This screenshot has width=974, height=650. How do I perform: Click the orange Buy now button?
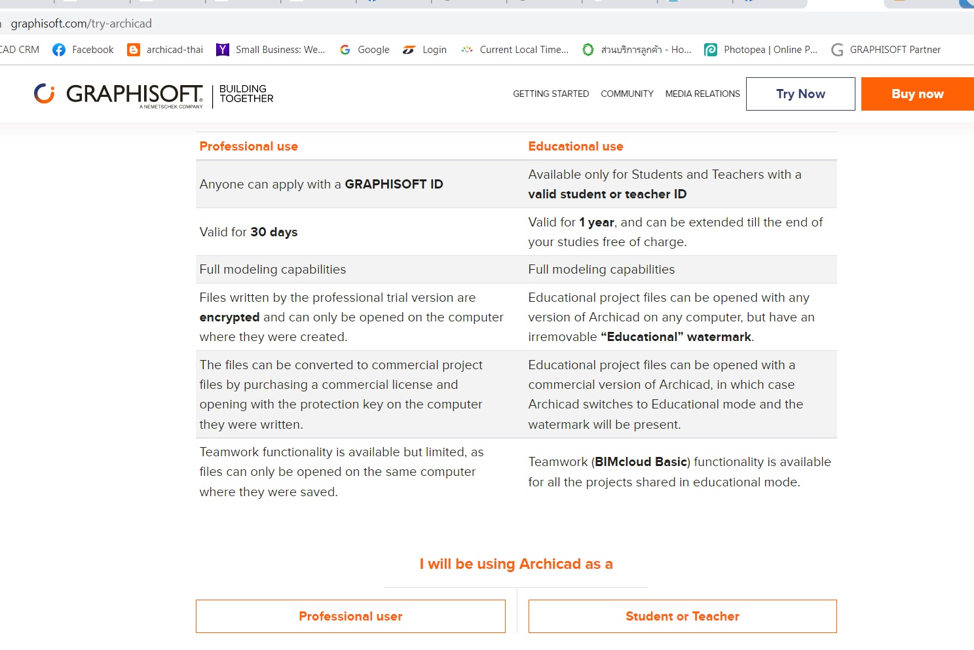coord(917,94)
